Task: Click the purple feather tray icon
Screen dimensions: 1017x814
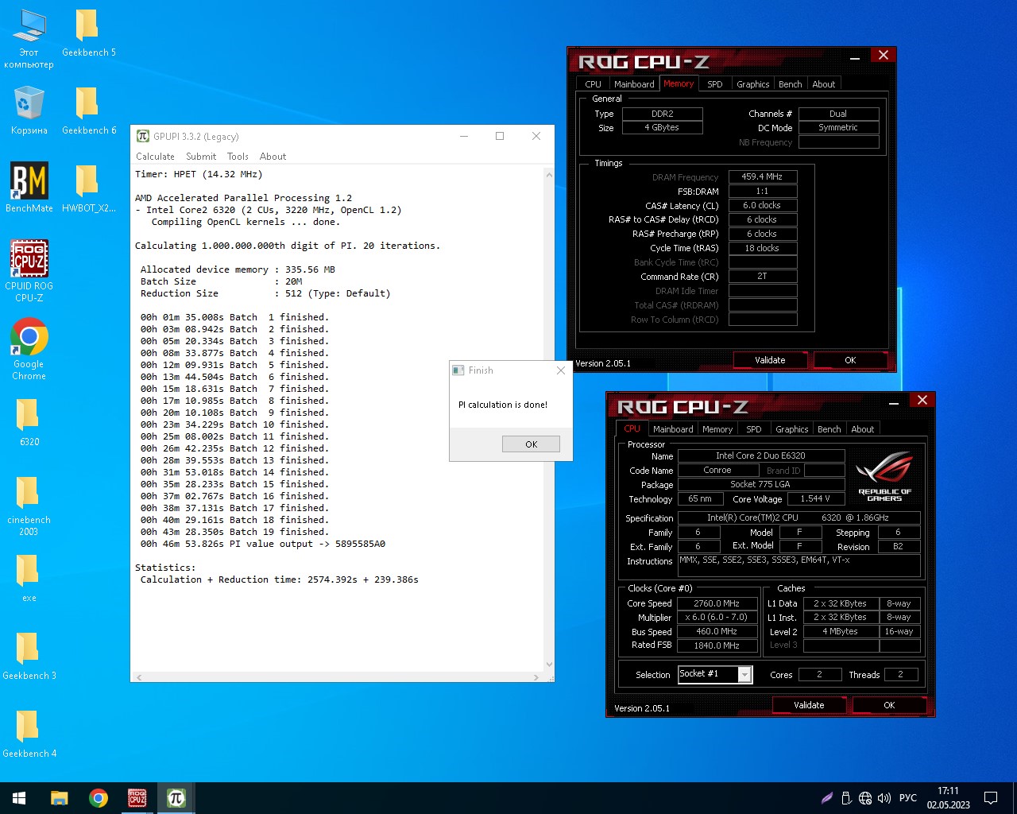Action: [827, 798]
